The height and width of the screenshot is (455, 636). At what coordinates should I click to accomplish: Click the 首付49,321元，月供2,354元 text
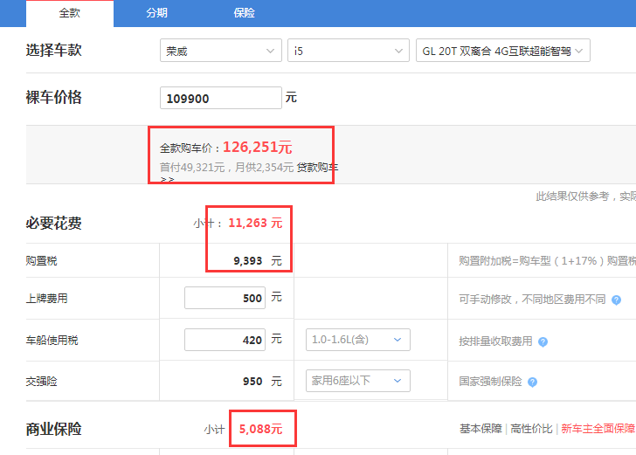(x=226, y=167)
